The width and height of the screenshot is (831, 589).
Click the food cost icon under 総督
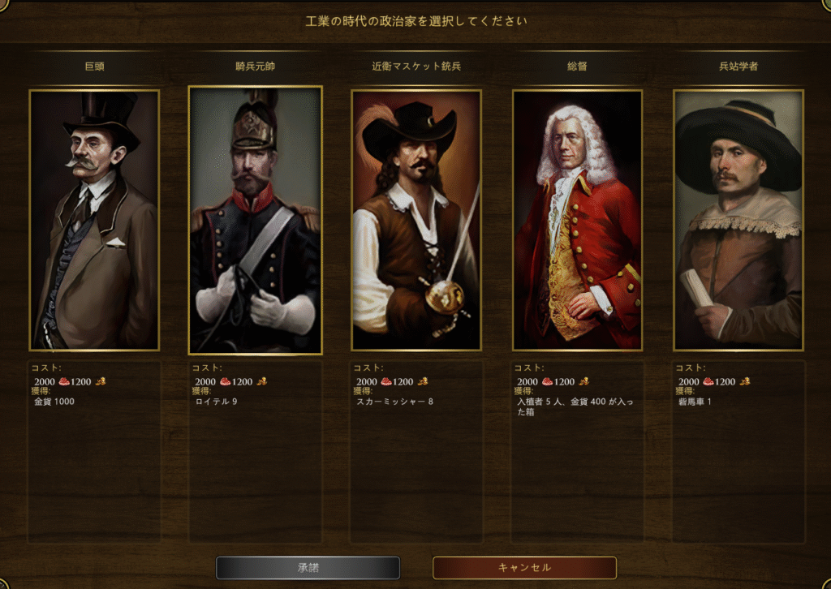(x=547, y=381)
